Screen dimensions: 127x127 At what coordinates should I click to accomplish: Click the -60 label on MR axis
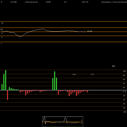tap(124, 104)
